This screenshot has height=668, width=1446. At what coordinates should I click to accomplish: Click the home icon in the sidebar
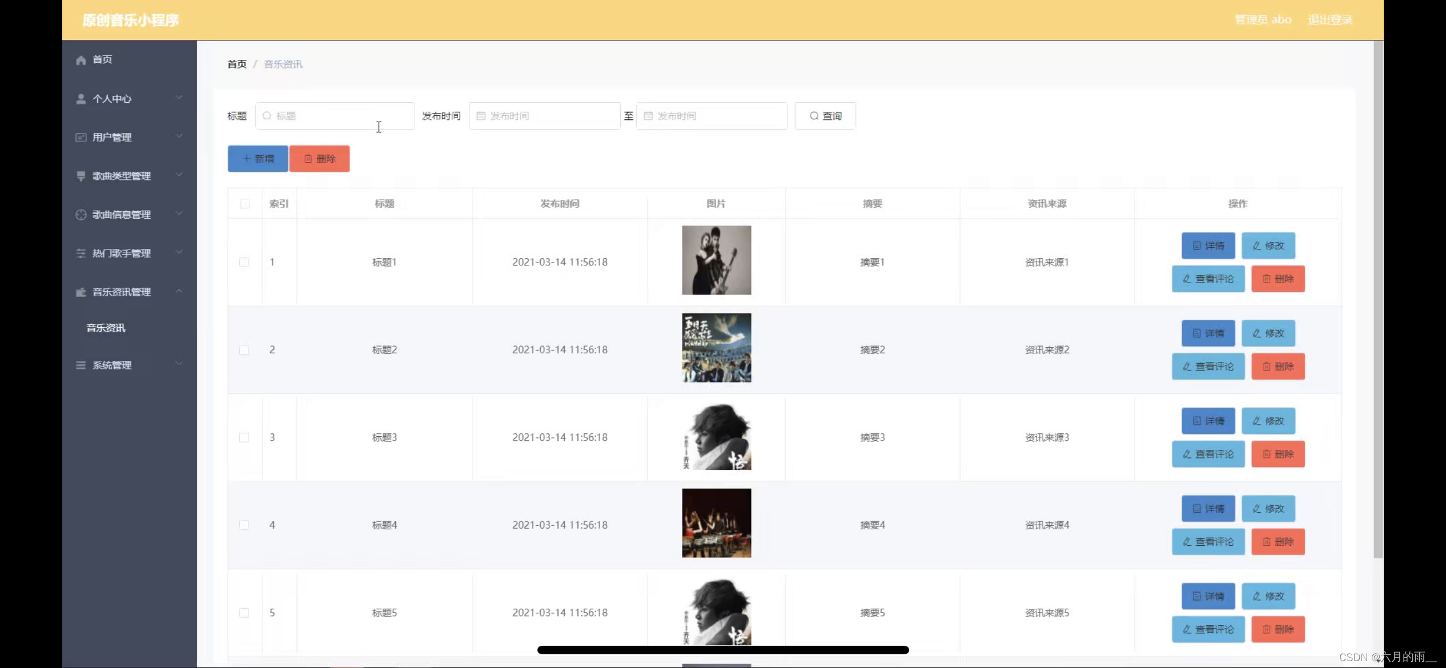click(81, 60)
